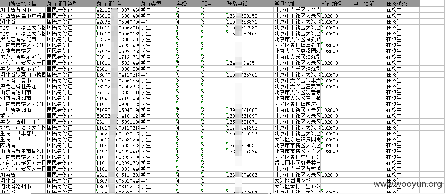Select the 年级 column header
The height and width of the screenshot is (194, 445).
coord(188,4)
